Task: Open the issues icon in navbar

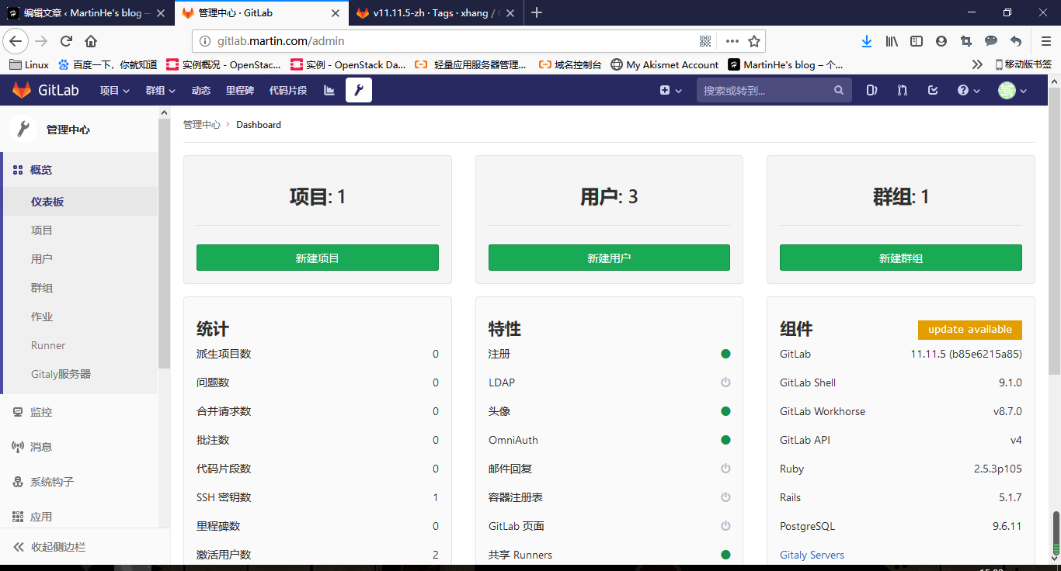Action: (x=871, y=90)
